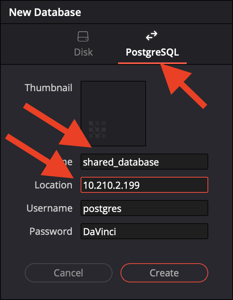The image size is (233, 300).
Task: Click the Location label text
Action: pos(53,185)
